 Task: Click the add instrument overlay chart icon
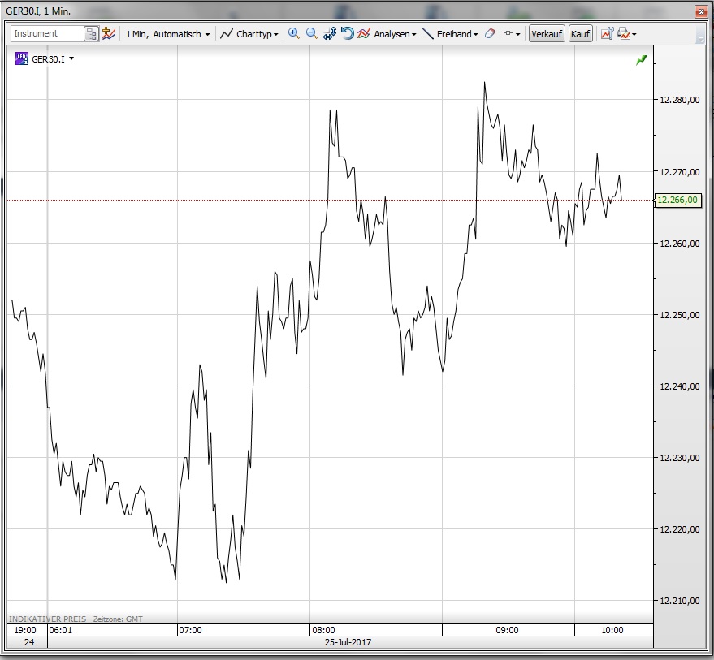108,33
